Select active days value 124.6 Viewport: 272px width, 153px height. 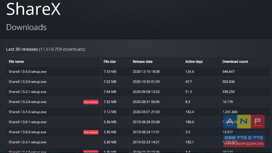point(190,72)
